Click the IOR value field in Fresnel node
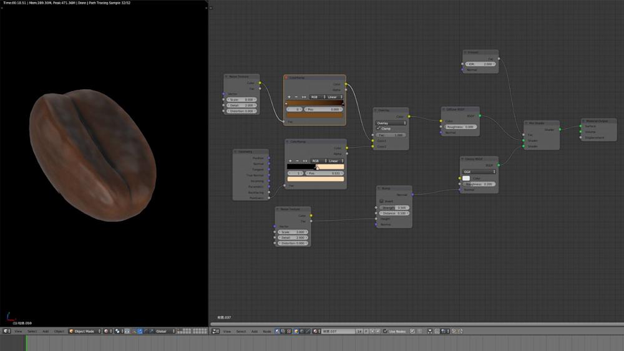Screen dimensions: 624x351 click(x=480, y=64)
